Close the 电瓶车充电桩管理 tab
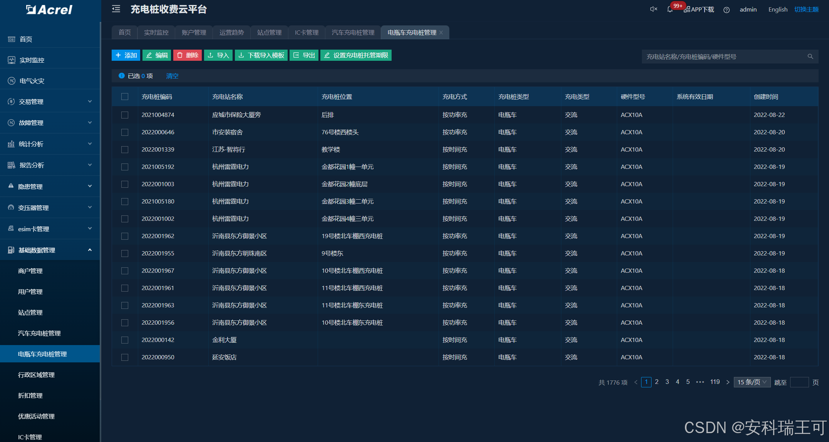Screen dimensions: 829x442 pos(441,33)
